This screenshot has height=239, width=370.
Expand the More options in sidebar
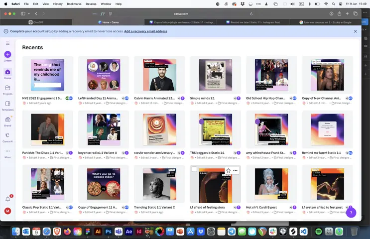click(x=7, y=151)
